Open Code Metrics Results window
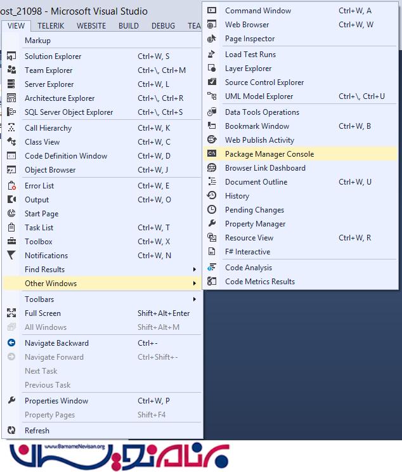The image size is (402, 472). (x=259, y=282)
